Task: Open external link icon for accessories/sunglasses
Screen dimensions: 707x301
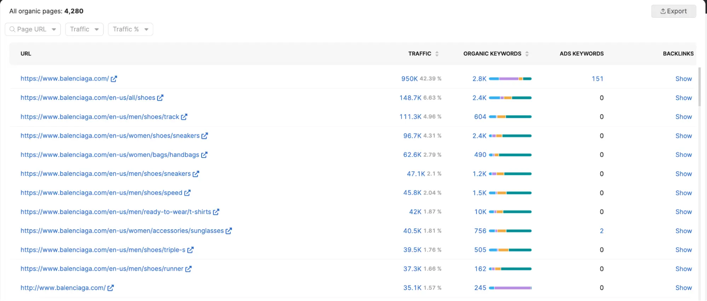Action: click(228, 231)
